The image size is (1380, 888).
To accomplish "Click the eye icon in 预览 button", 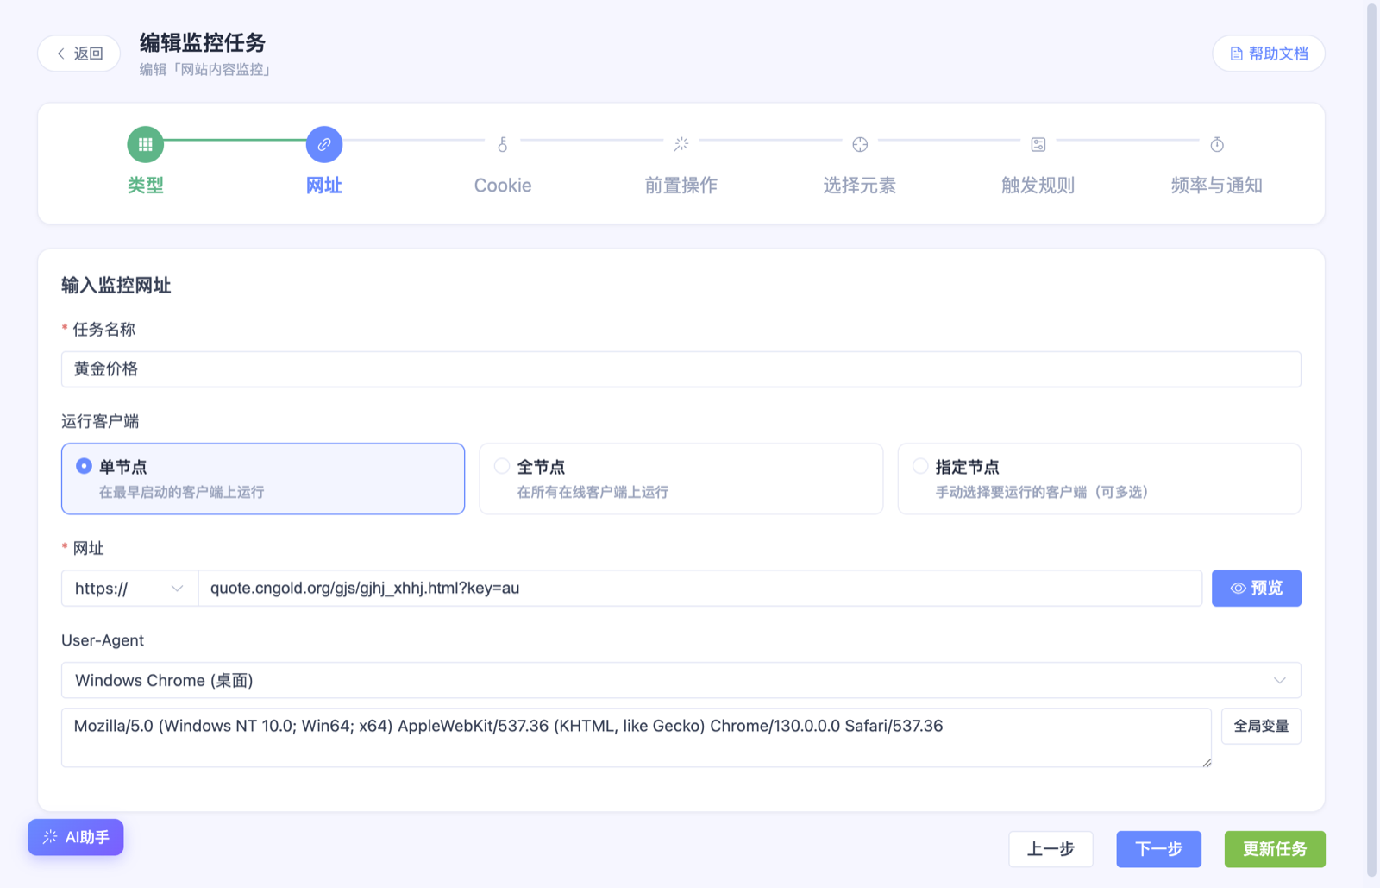I will (1238, 589).
